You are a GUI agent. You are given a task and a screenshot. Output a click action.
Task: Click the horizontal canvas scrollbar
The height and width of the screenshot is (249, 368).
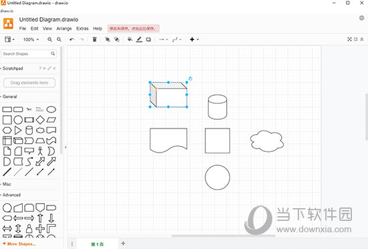(223, 236)
